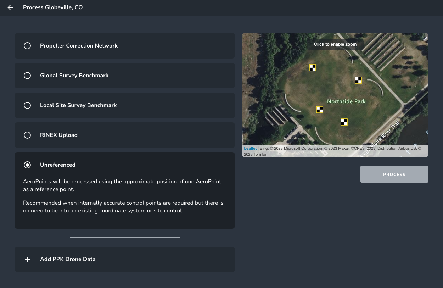Image resolution: width=443 pixels, height=288 pixels.
Task: Click the Northside Park label on the map
Action: pyautogui.click(x=346, y=101)
